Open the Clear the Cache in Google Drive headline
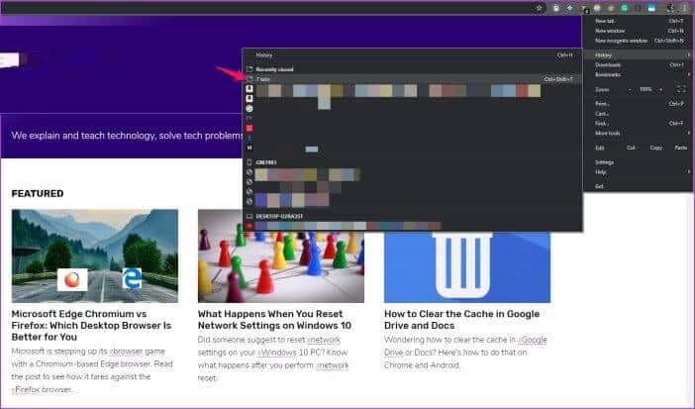 pos(462,320)
